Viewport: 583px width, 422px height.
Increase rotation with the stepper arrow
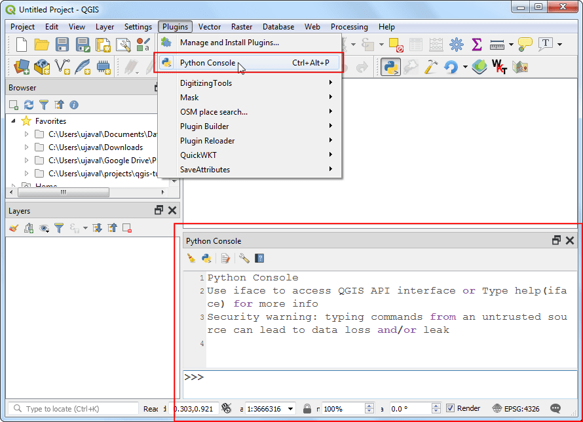click(434, 404)
